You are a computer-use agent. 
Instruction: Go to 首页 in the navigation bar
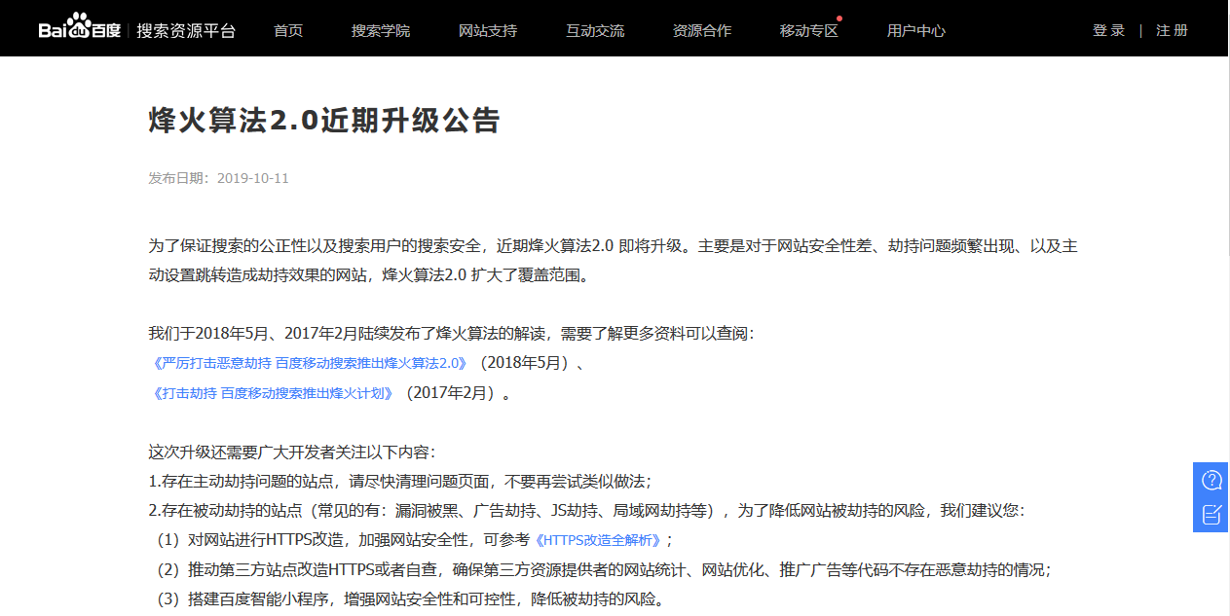click(287, 30)
